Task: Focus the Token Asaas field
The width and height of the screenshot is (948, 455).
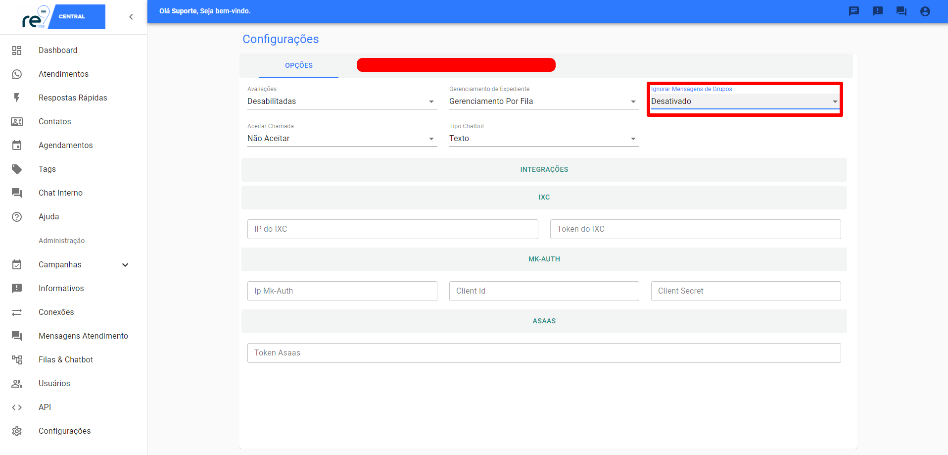Action: point(544,353)
